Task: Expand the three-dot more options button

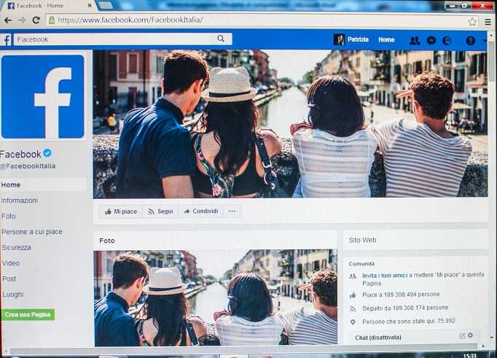Action: [232, 211]
